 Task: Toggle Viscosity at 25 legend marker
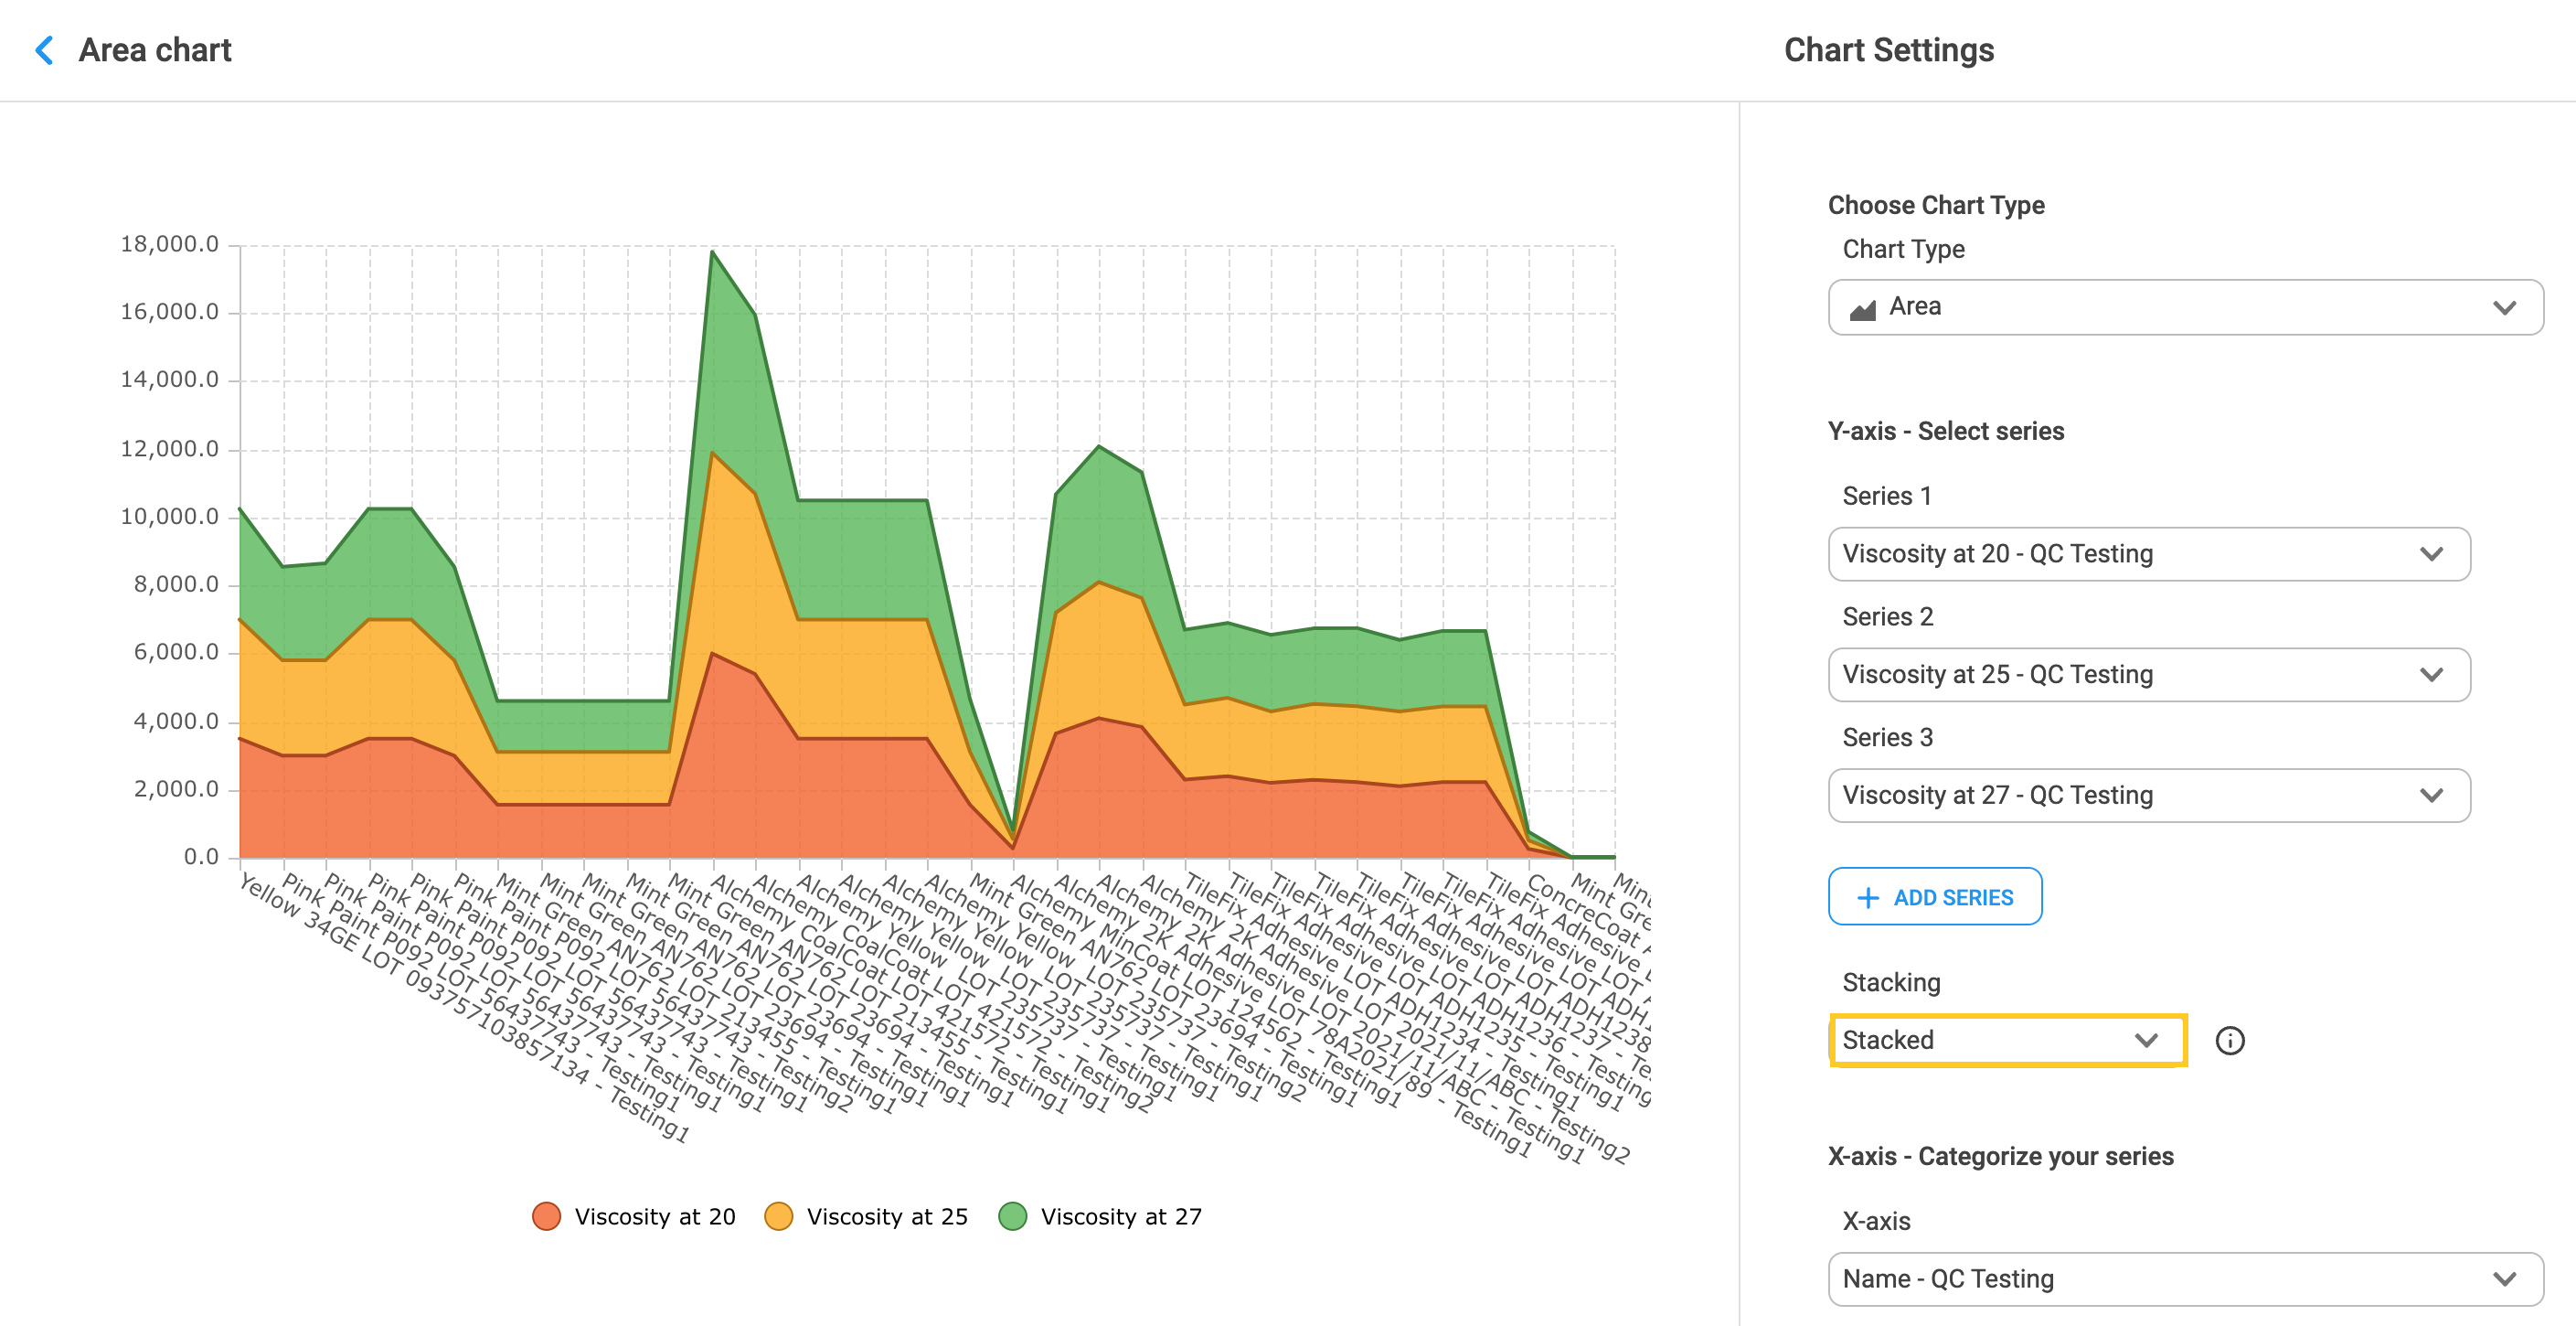(x=778, y=1216)
